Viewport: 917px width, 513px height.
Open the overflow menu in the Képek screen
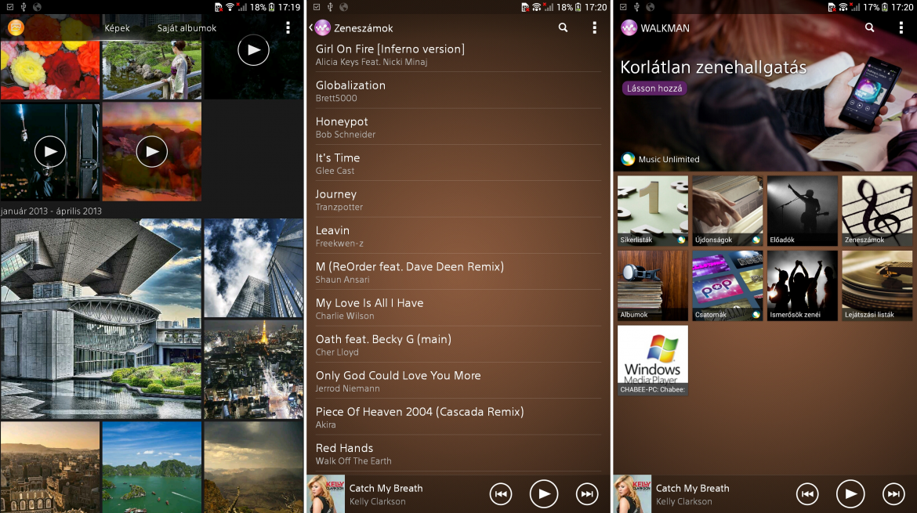288,27
